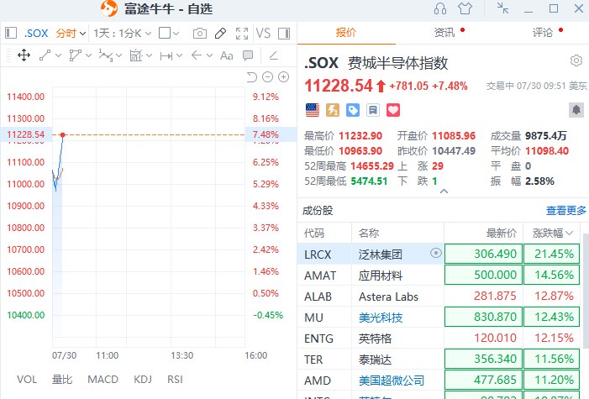Open customer service headset icon
Screen dimensions: 589x399
(440, 8)
